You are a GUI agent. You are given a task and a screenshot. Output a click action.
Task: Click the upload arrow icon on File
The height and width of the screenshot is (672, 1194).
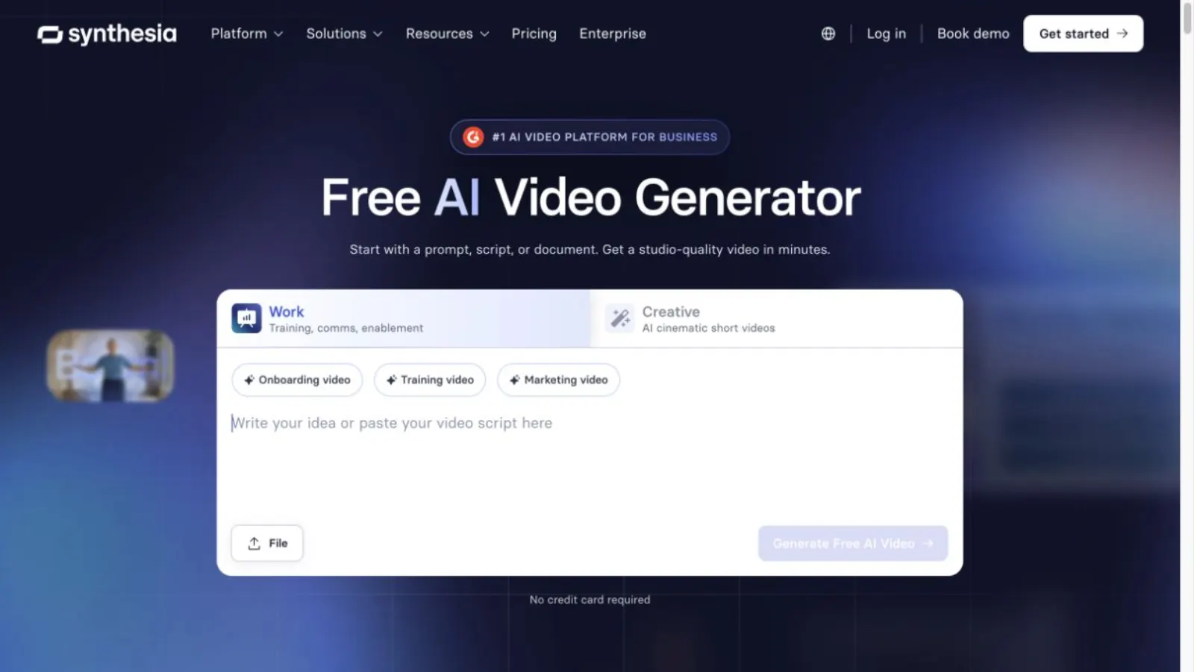tap(254, 543)
